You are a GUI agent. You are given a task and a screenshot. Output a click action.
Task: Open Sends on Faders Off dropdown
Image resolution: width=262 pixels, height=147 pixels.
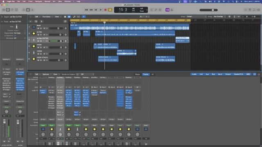(x=87, y=74)
